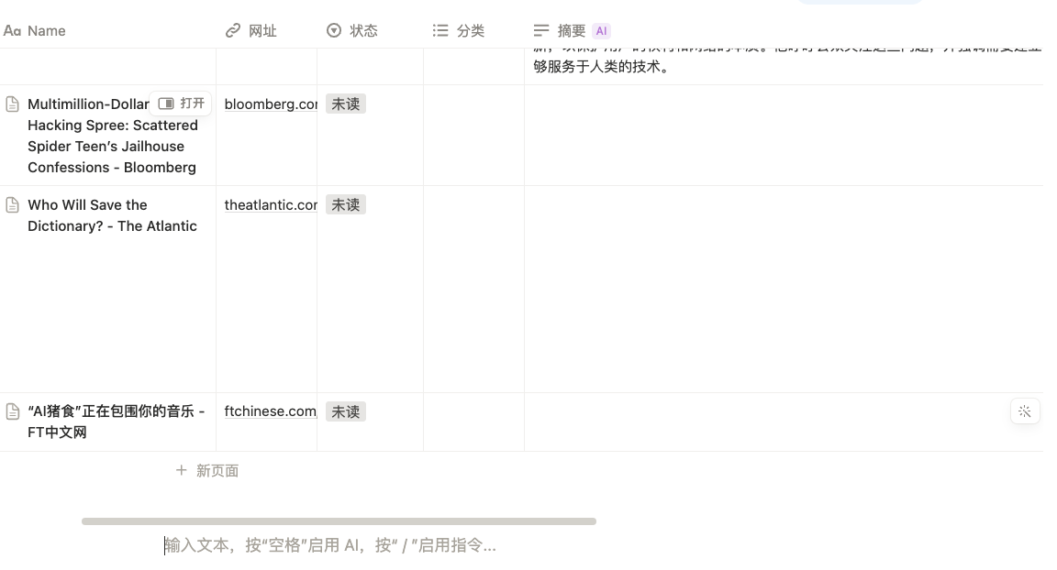Viewport: 1057px width, 570px height.
Task: Change the 未读 status on the Bloomberg row
Action: [346, 104]
